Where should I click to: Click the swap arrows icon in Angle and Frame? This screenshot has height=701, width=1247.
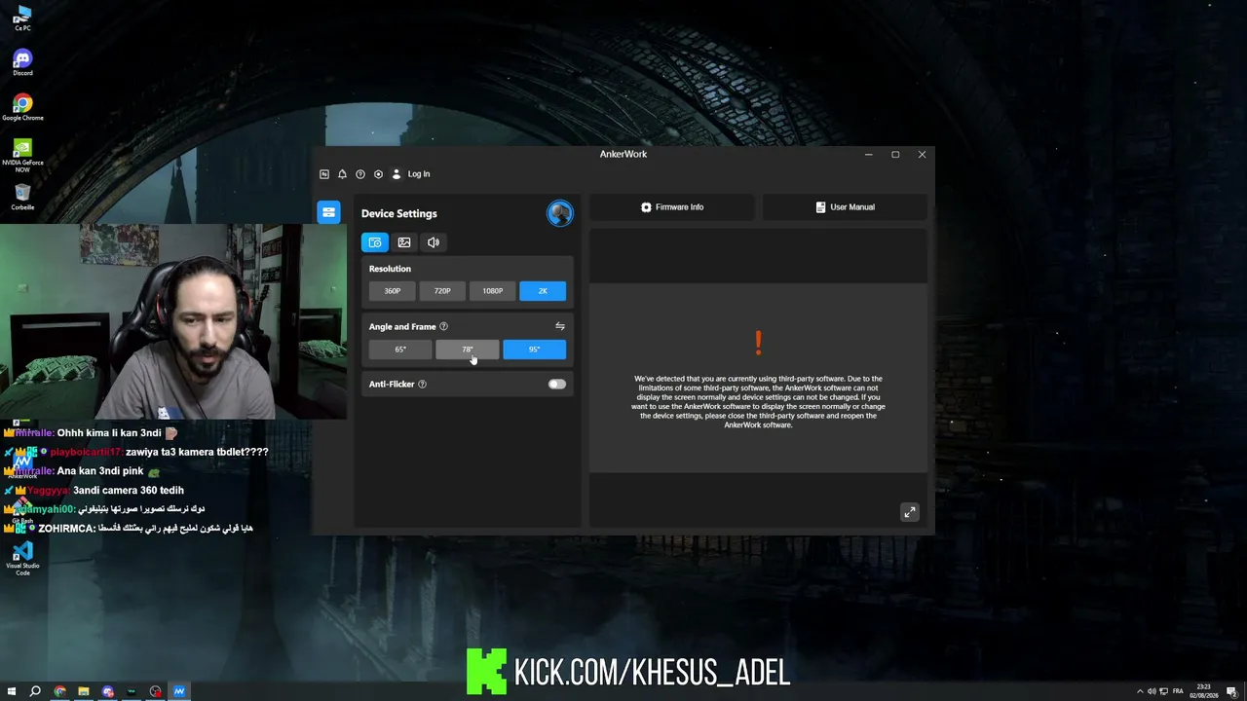(560, 326)
